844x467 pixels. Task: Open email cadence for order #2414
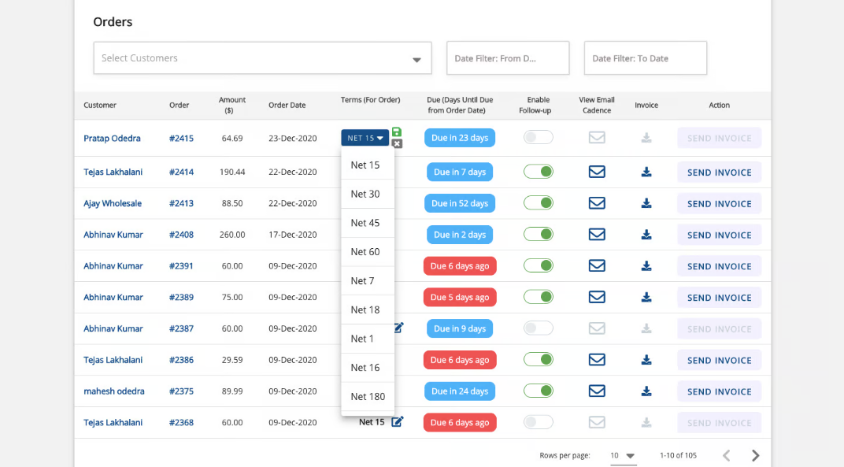[x=597, y=172]
